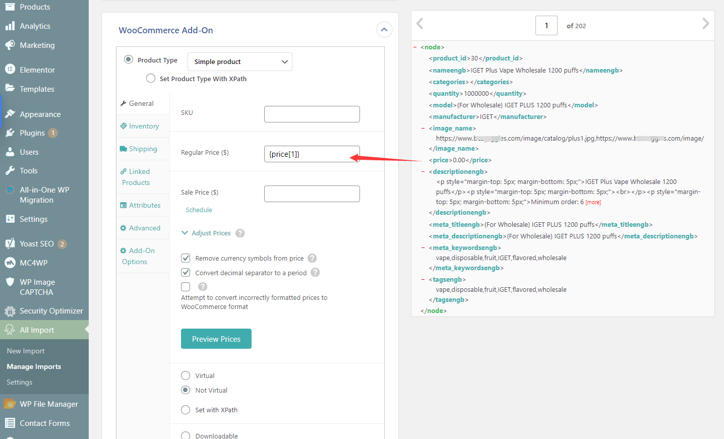Click the Elementor sidebar icon

(x=10, y=70)
